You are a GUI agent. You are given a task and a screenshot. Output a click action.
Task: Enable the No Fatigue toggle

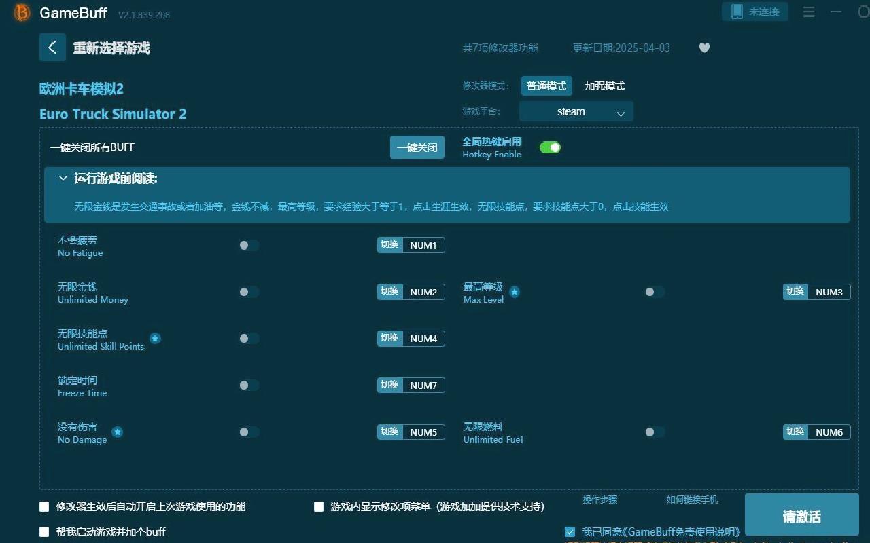249,245
